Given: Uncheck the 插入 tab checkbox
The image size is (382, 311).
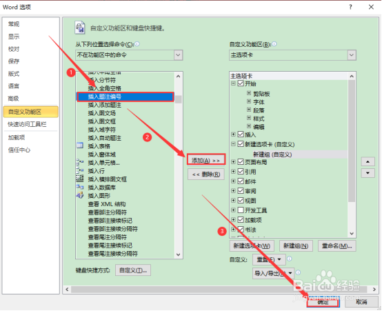Looking at the screenshot, I should tap(241, 134).
